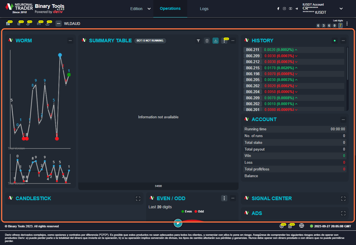Click the trash icon in Summary Table

pos(207,41)
